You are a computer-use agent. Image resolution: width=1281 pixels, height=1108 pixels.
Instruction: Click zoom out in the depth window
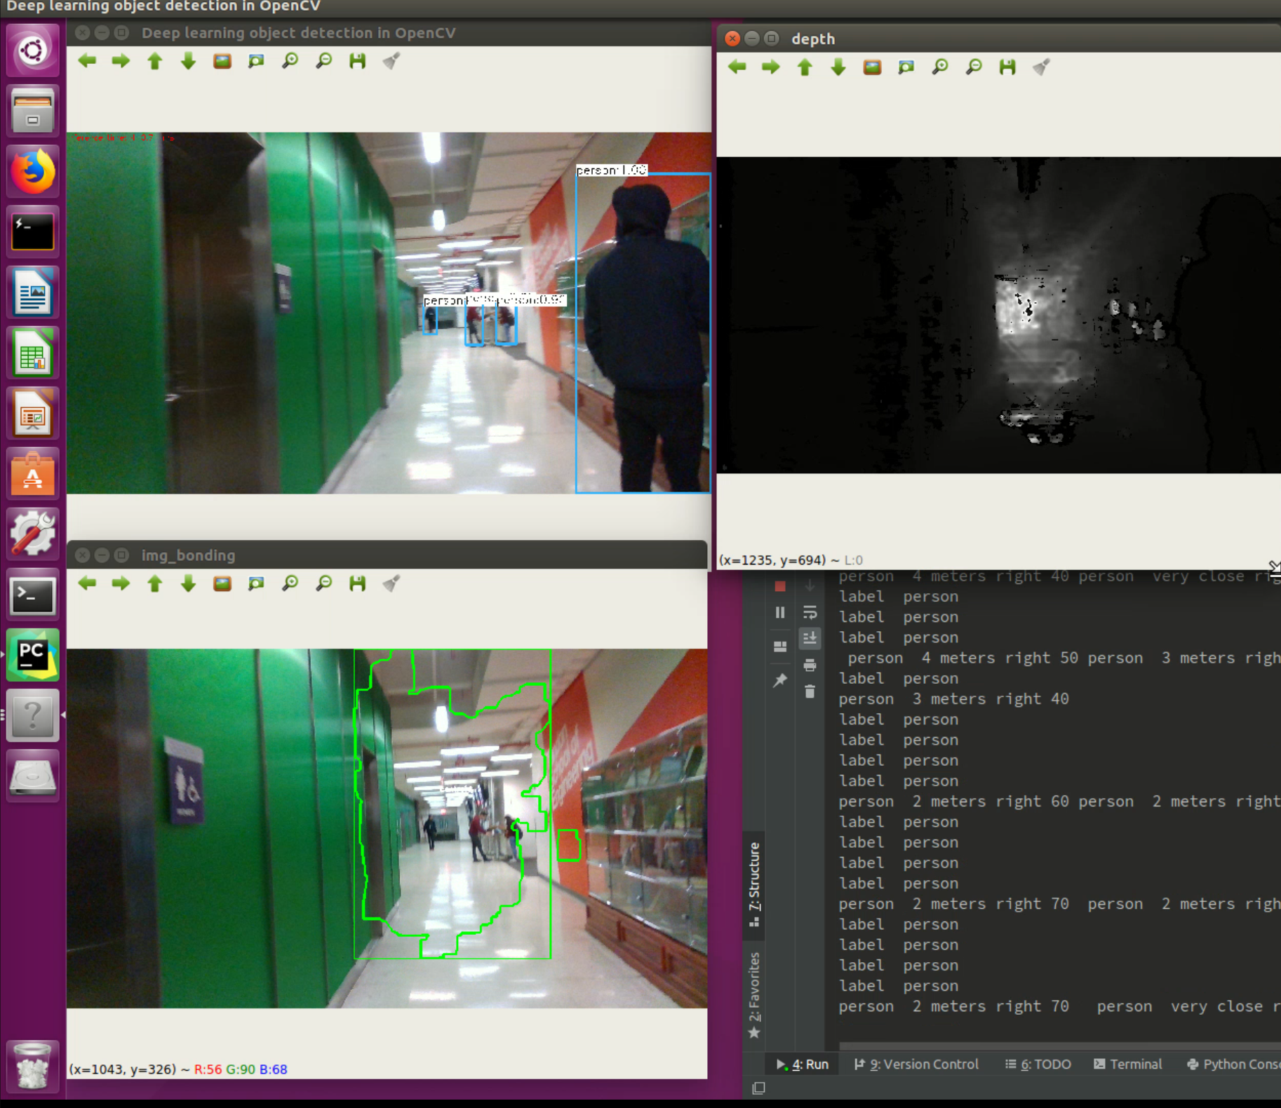coord(974,67)
